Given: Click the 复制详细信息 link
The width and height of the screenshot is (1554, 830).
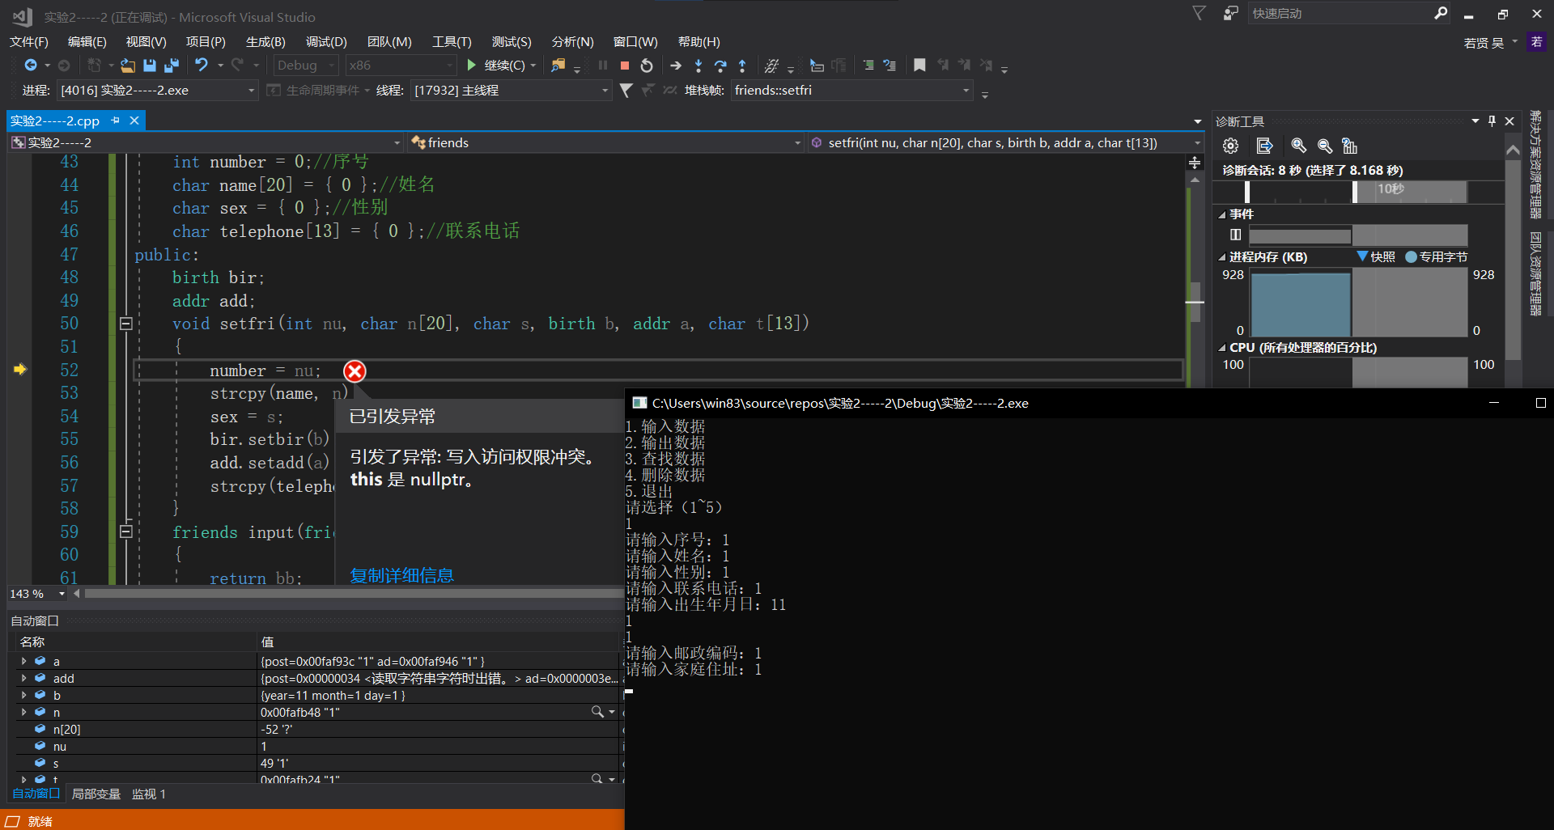Looking at the screenshot, I should click(401, 575).
